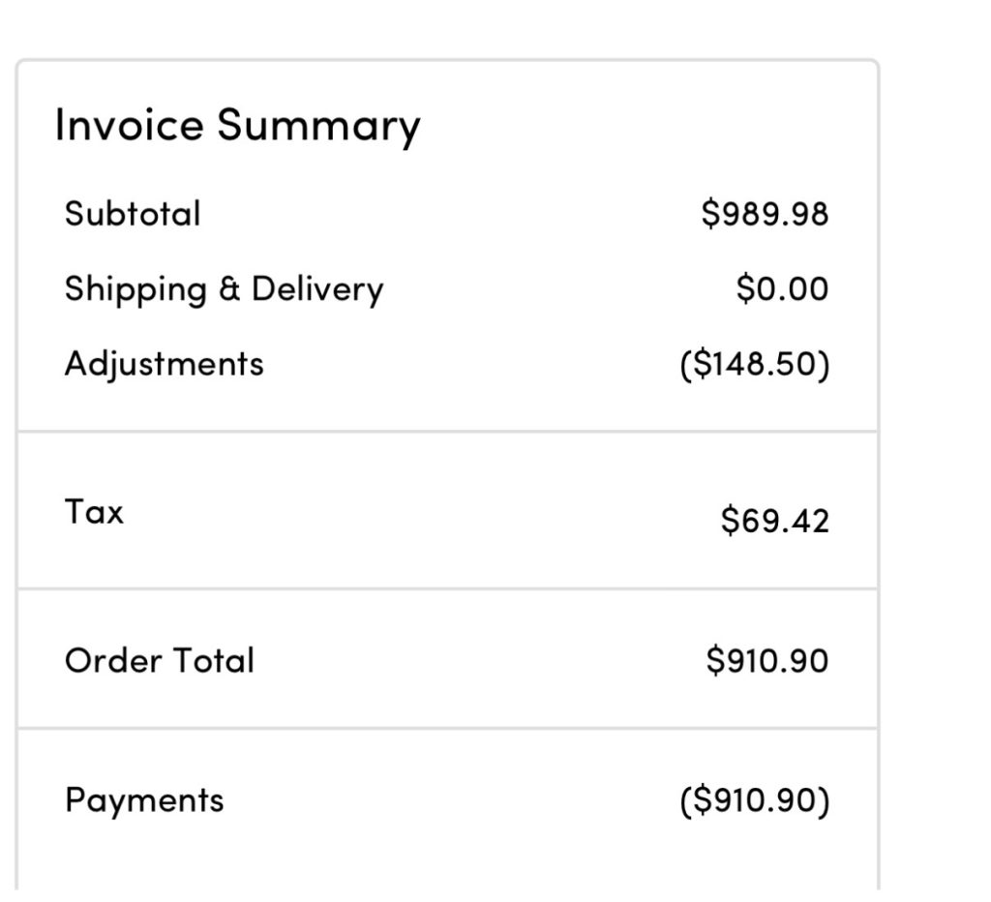Click the word "Delivery" in the shipping row
This screenshot has width=991, height=902.
(x=317, y=289)
